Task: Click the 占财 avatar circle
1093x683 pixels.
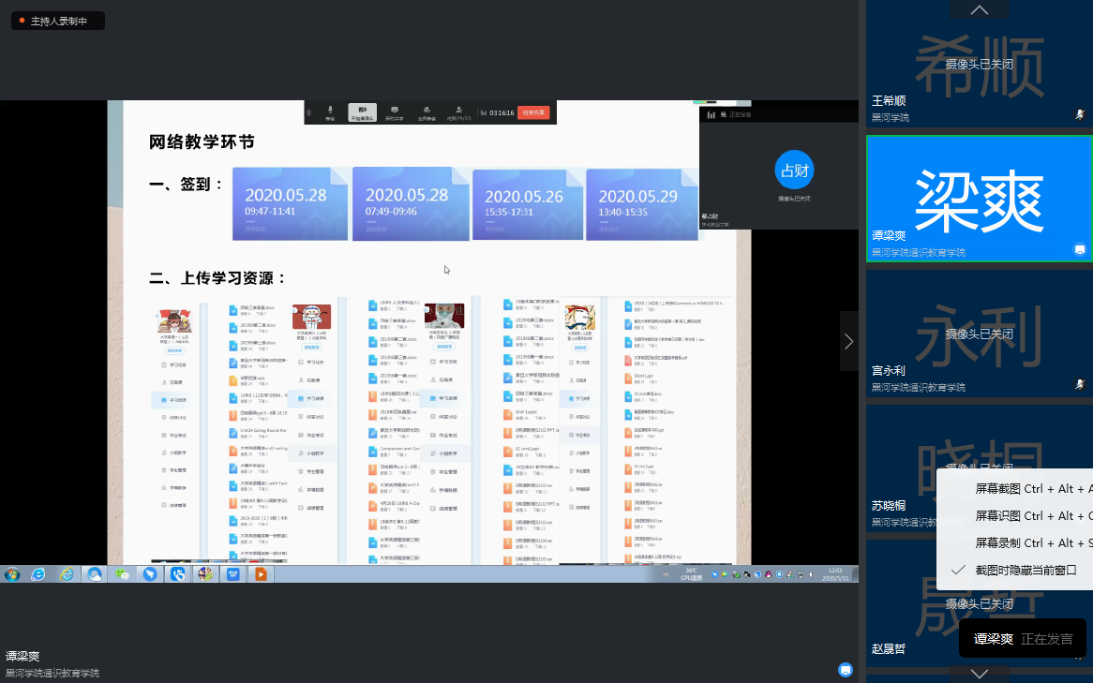Action: pyautogui.click(x=794, y=170)
